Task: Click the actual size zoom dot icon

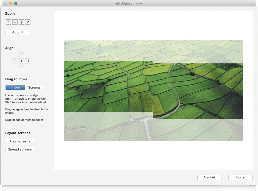Action: pyautogui.click(x=9, y=22)
